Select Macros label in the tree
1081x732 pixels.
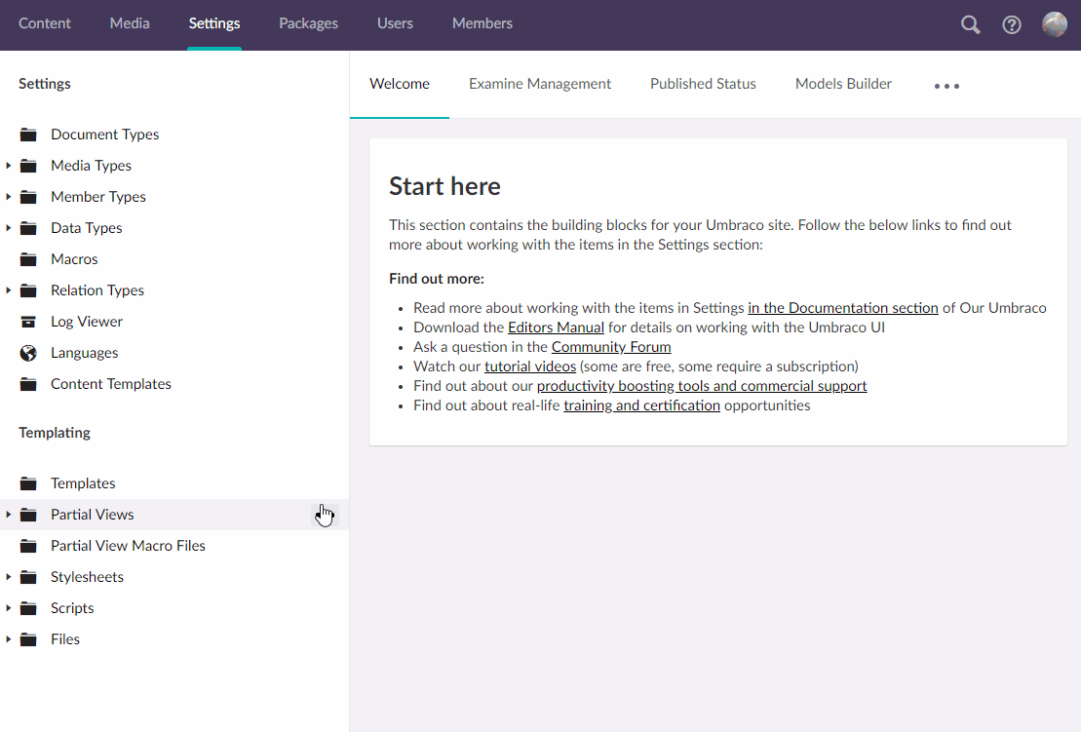click(x=74, y=259)
